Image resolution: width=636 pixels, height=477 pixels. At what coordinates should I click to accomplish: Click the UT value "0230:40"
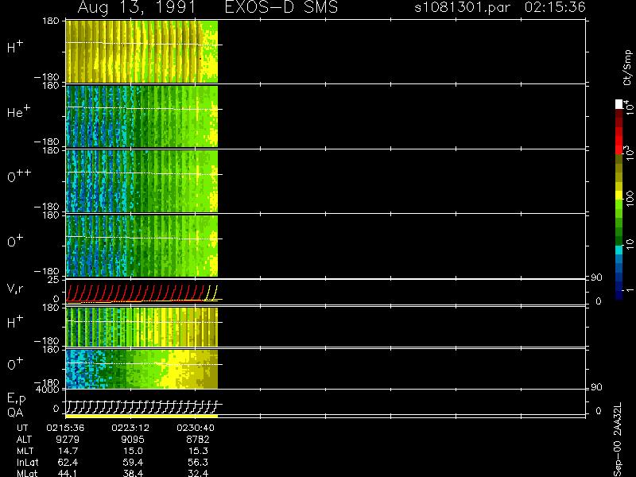(196, 428)
